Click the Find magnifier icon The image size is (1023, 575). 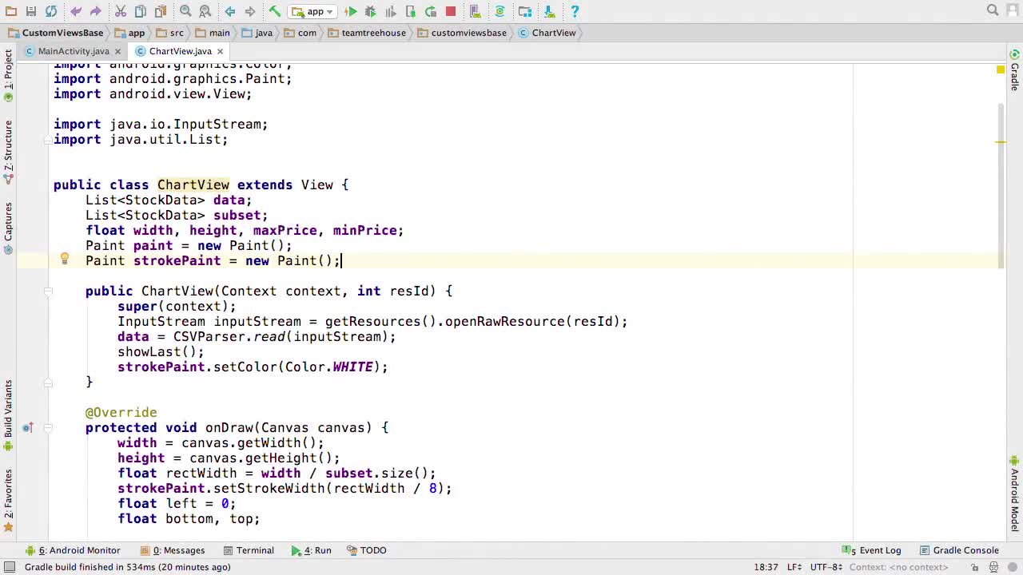point(185,11)
